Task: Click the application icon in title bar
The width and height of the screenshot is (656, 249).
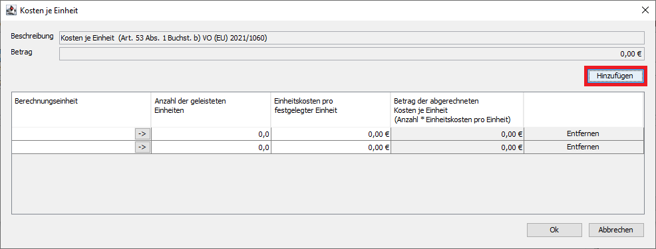Action: tap(11, 11)
